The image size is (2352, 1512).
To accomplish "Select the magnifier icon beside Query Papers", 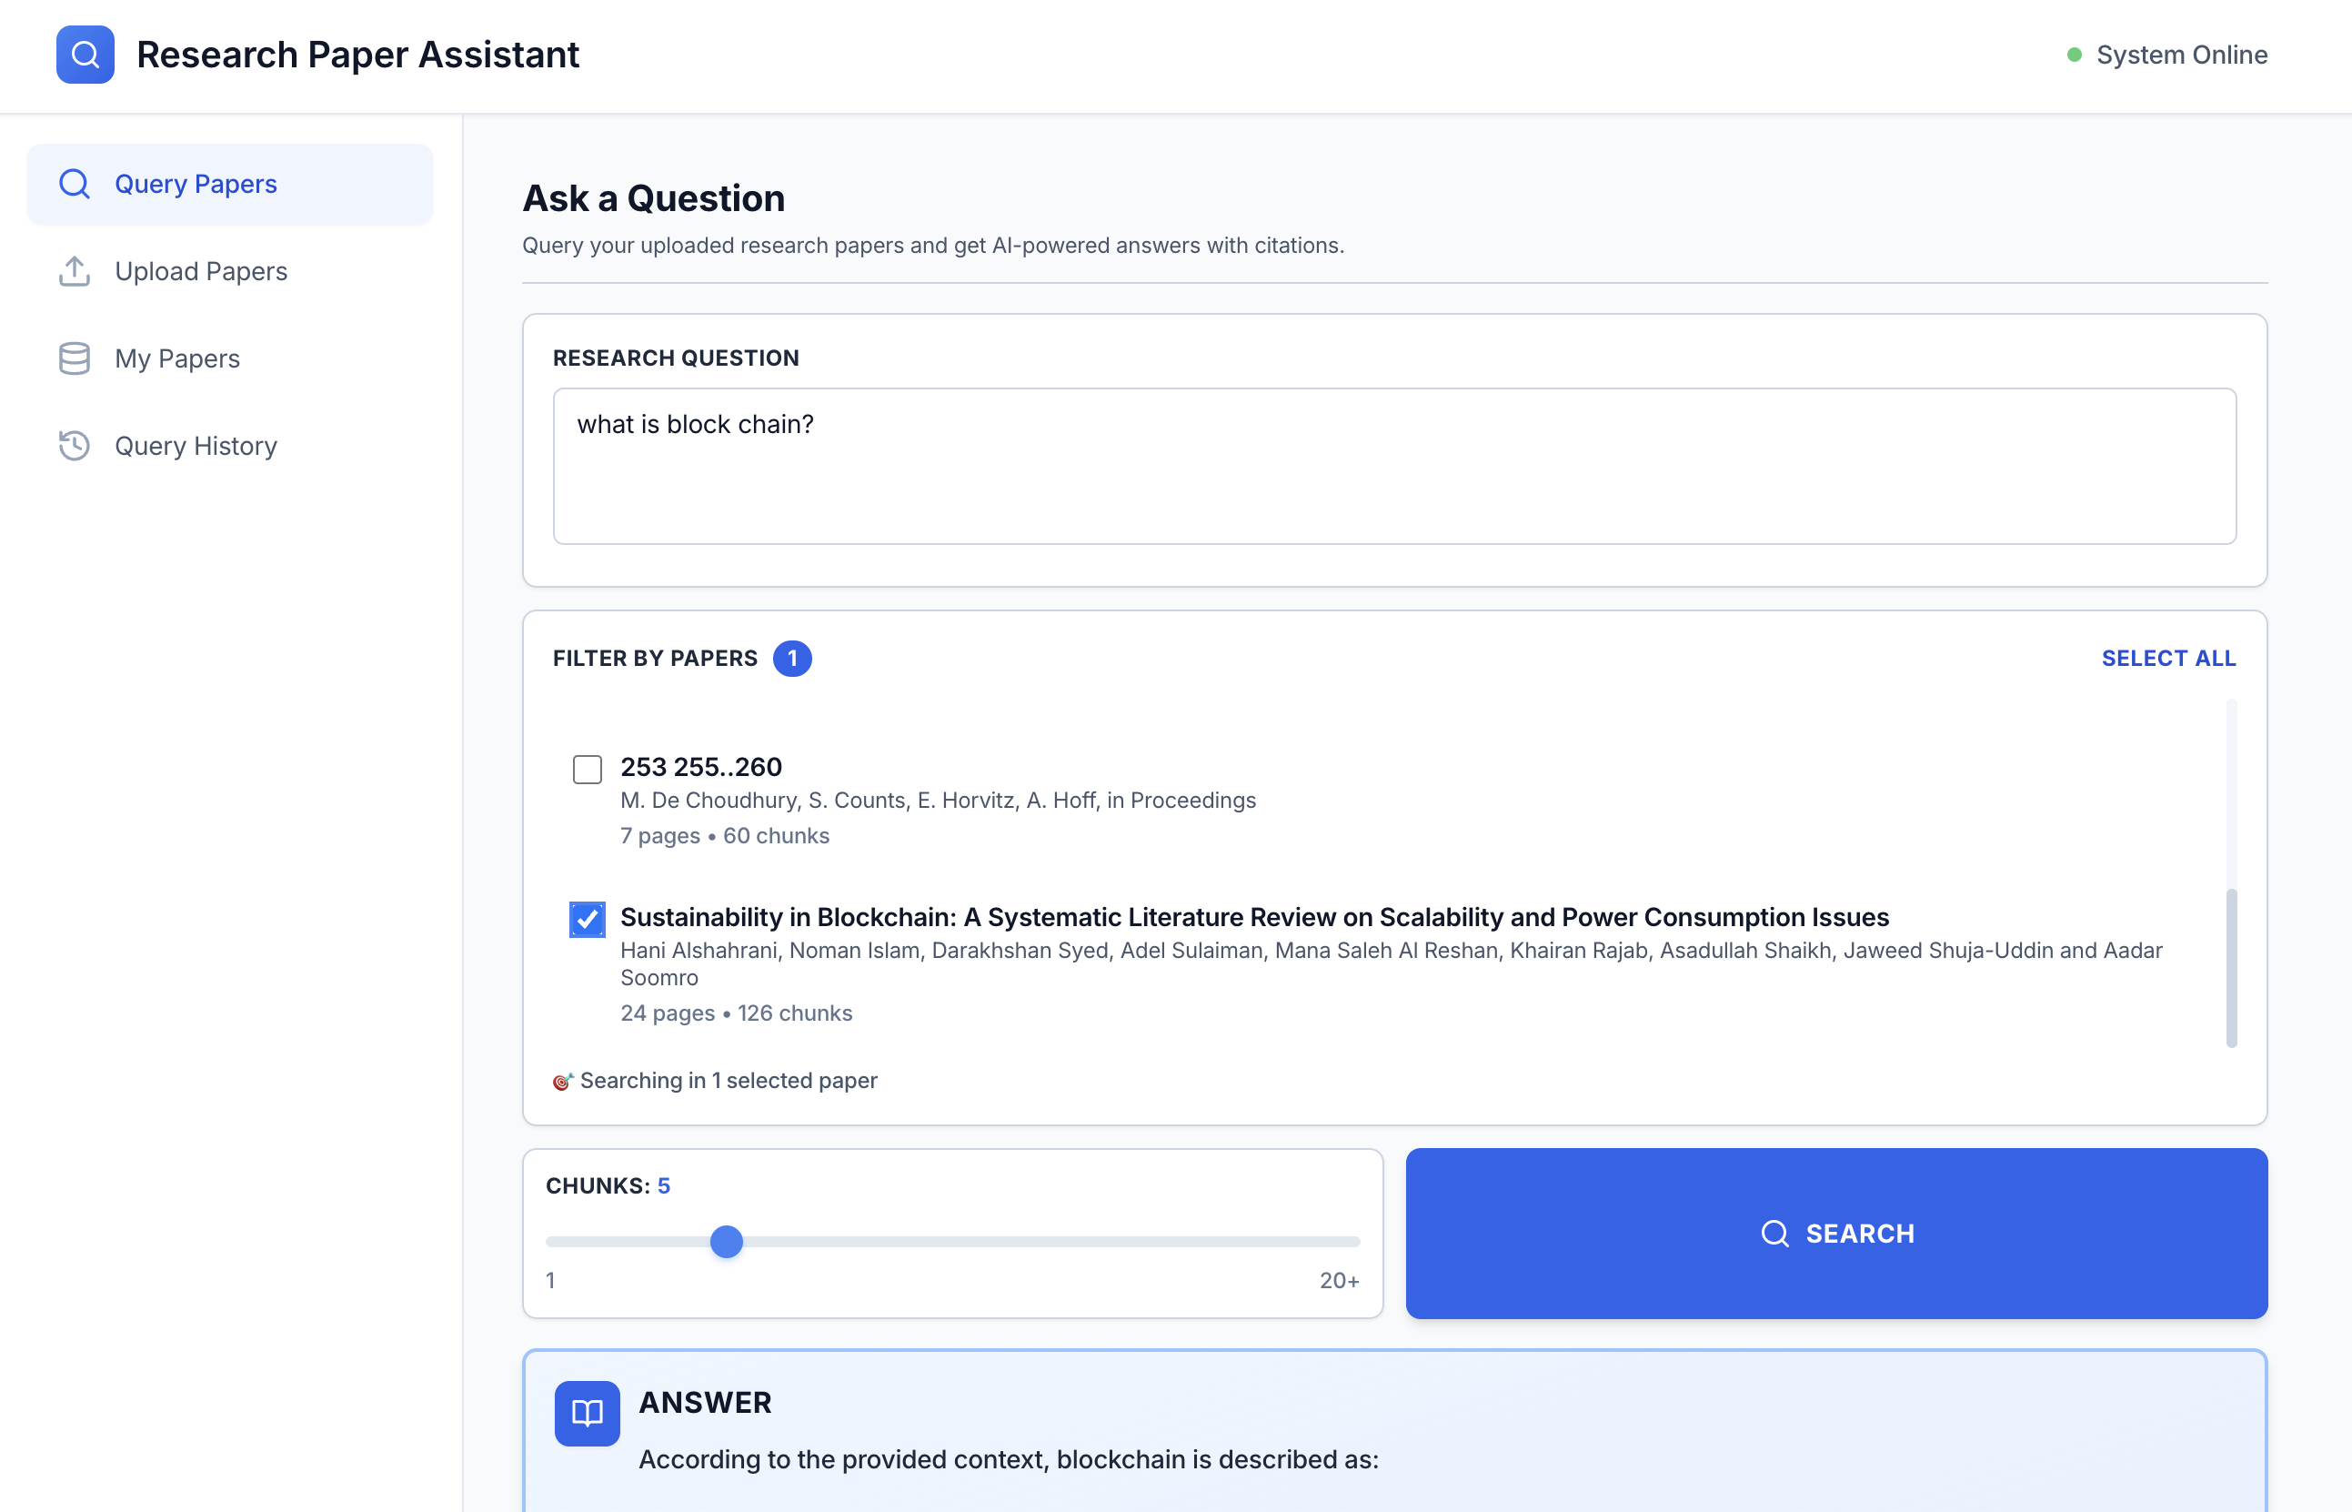I will click(x=75, y=184).
